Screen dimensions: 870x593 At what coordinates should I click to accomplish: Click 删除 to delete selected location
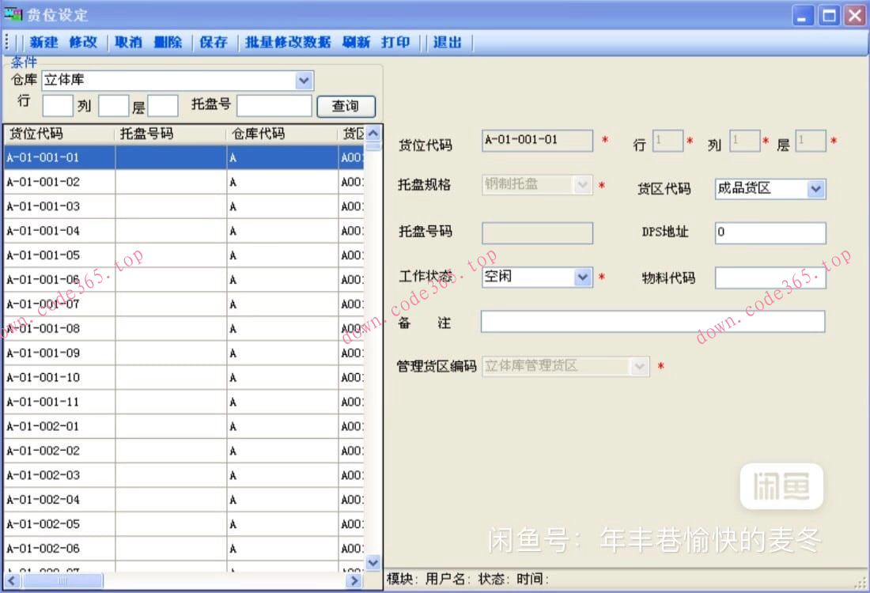point(168,43)
